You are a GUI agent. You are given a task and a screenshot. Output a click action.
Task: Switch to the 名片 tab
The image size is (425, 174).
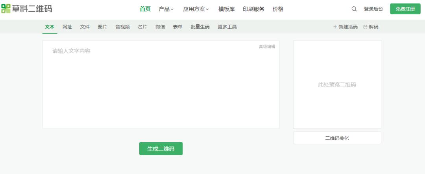tap(142, 27)
